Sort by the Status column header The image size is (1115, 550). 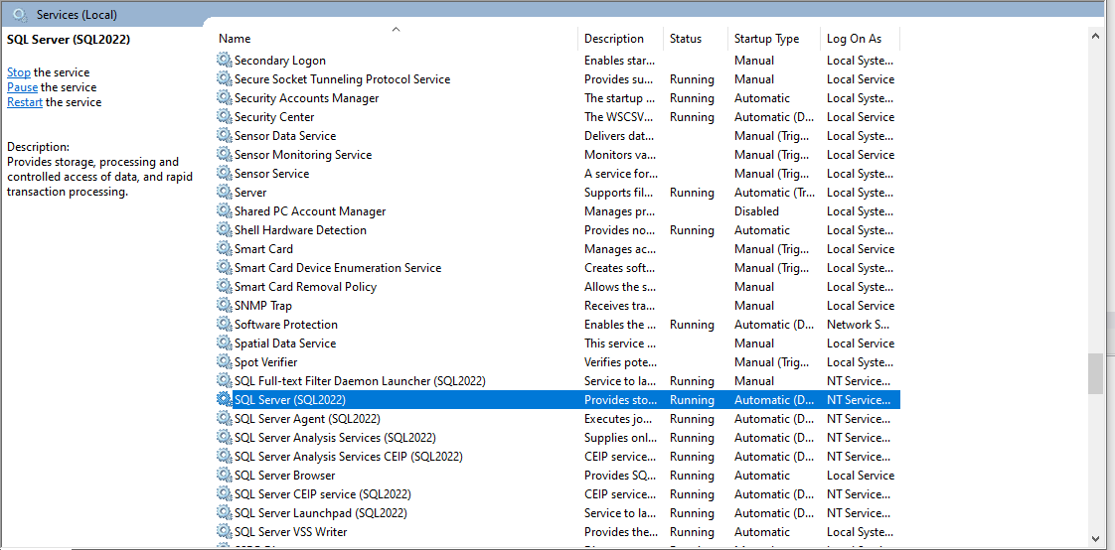coord(696,39)
